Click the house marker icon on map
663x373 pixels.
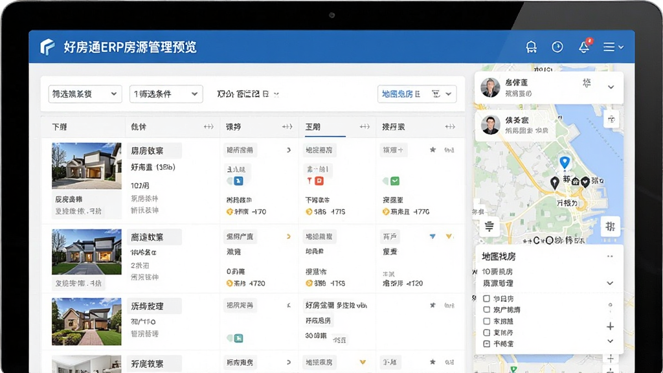pos(576,182)
